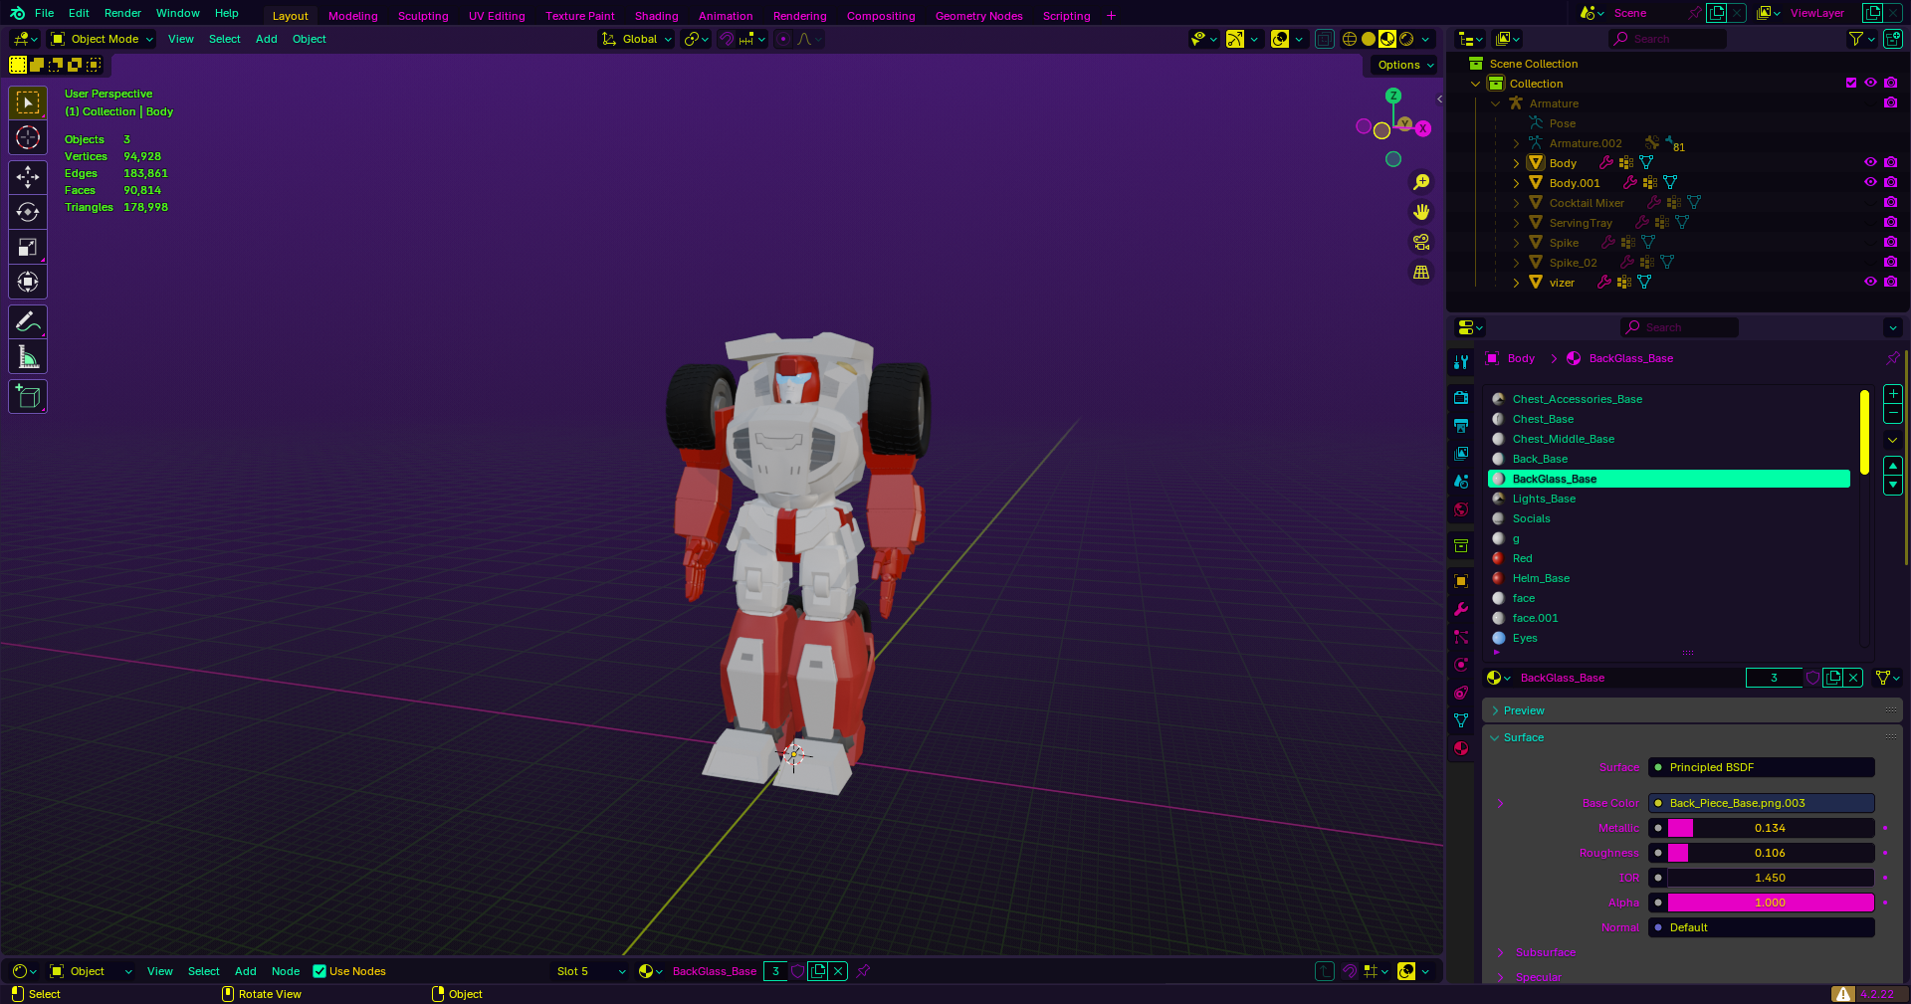The width and height of the screenshot is (1911, 1004).
Task: Toggle camera view gizmo icon
Action: (1421, 242)
